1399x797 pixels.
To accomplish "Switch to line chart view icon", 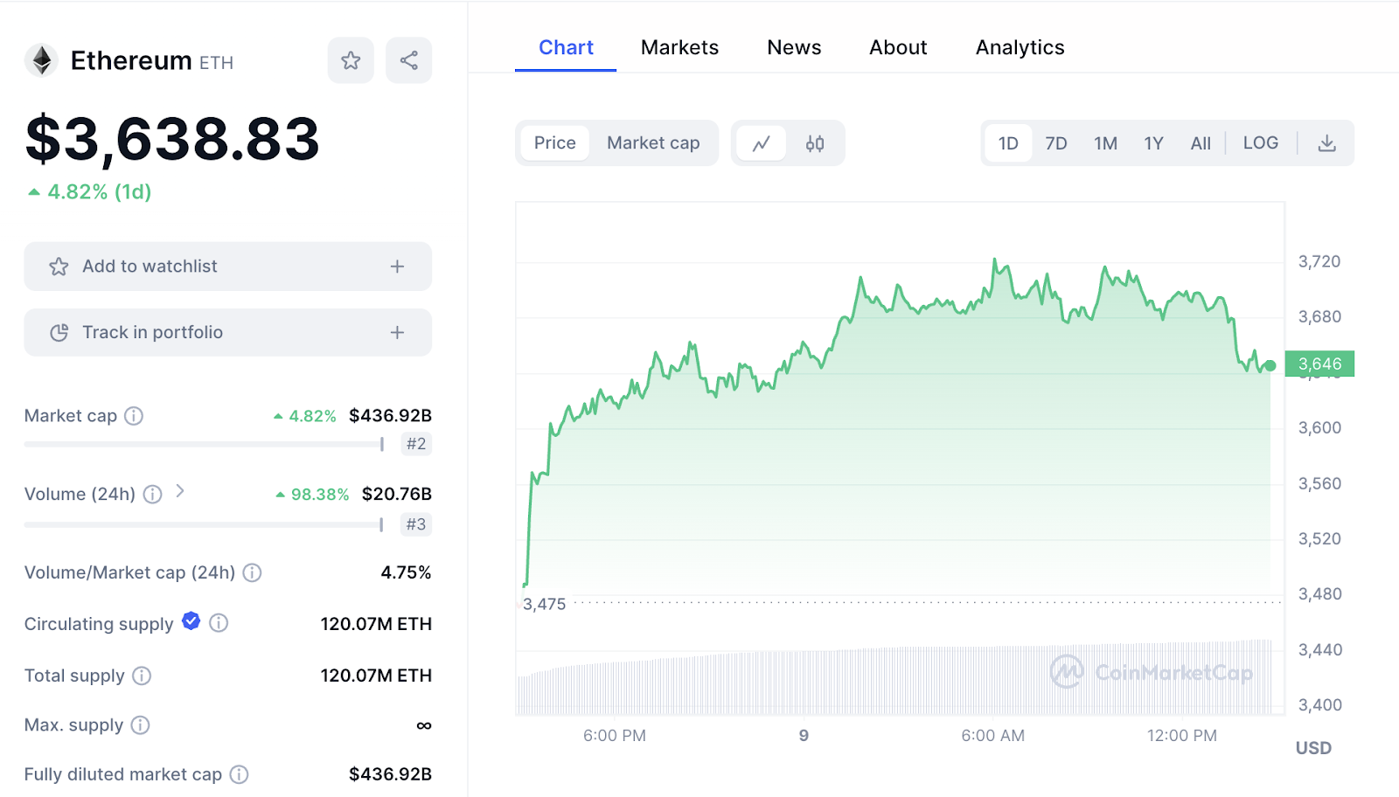I will coord(761,143).
